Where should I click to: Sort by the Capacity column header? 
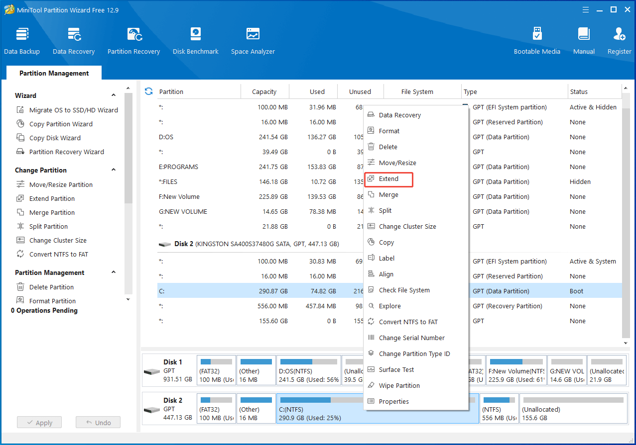264,92
